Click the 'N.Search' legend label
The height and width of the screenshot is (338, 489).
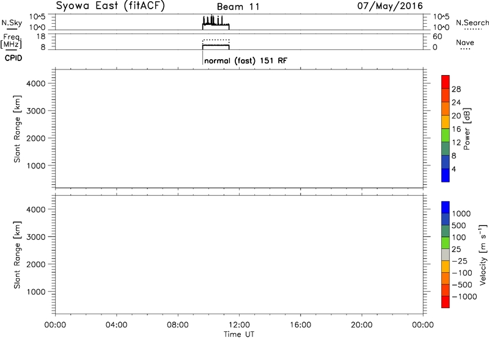(472, 23)
